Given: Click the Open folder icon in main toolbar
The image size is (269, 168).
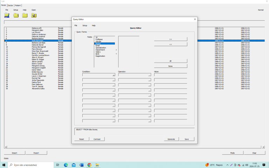Looking at the screenshot, I should click(34, 15).
